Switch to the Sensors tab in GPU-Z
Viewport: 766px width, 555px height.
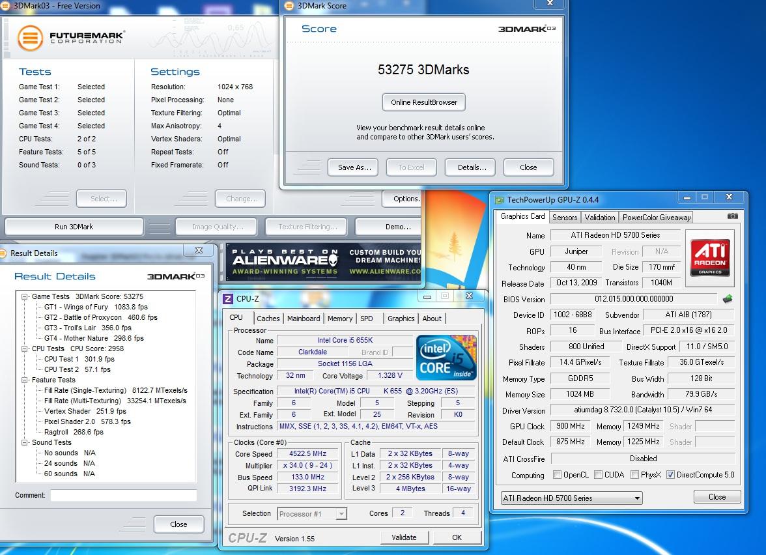[565, 218]
